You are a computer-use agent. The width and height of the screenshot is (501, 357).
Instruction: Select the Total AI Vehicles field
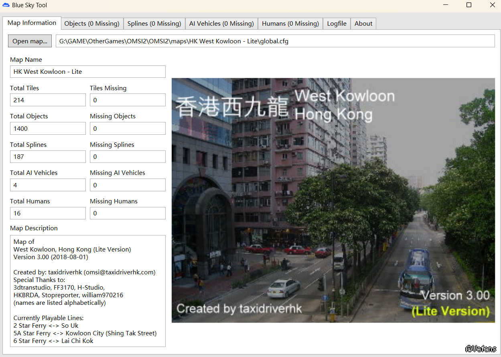[48, 185]
